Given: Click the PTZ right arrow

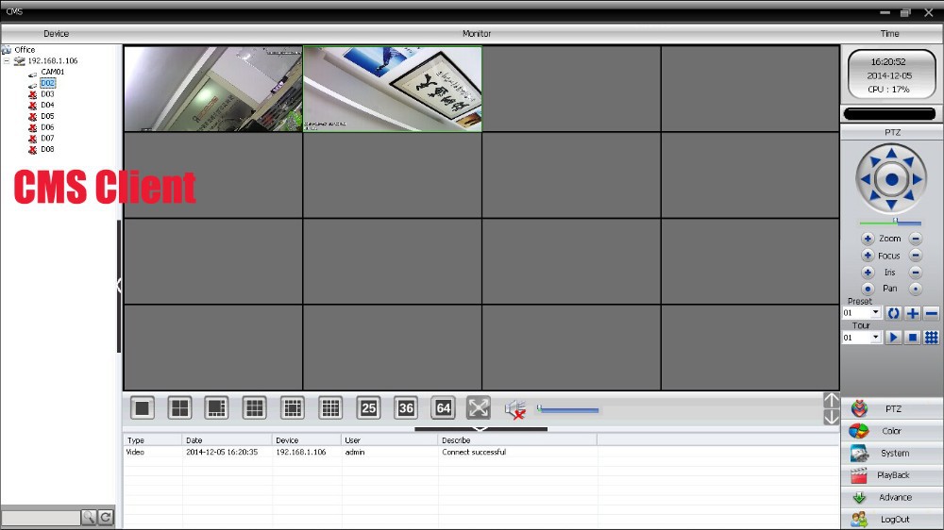Looking at the screenshot, I should point(918,179).
